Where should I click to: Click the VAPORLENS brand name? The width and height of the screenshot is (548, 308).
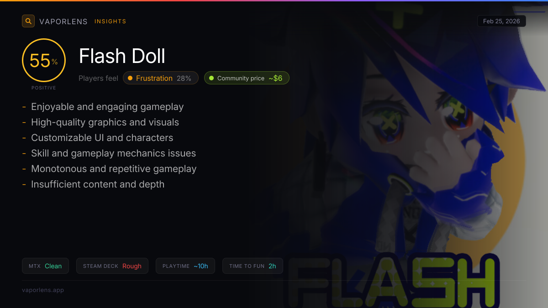coord(63,21)
